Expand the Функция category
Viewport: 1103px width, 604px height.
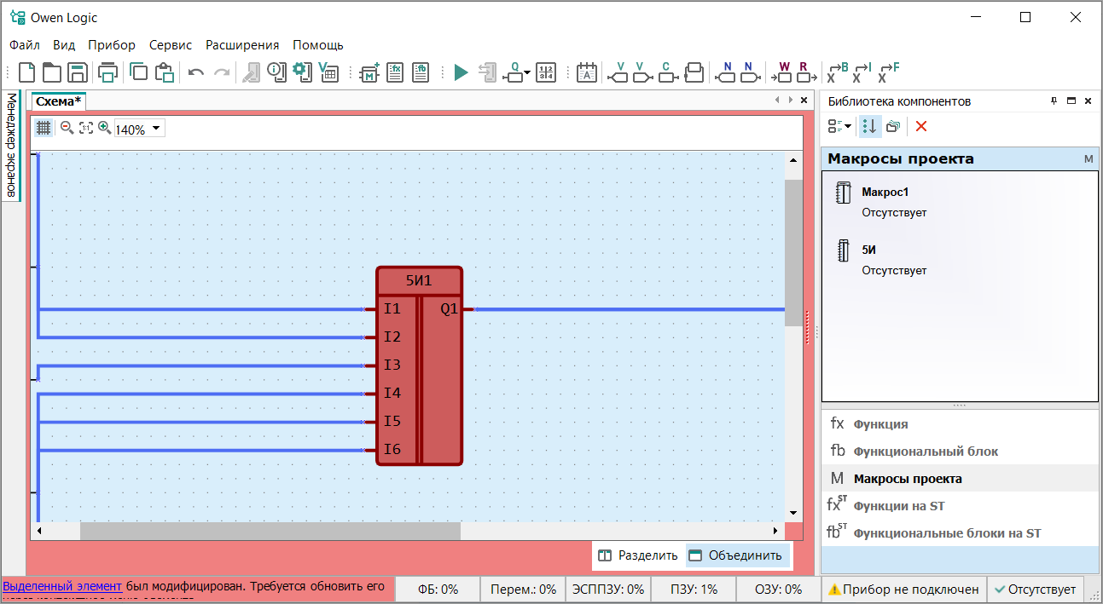[x=960, y=423]
